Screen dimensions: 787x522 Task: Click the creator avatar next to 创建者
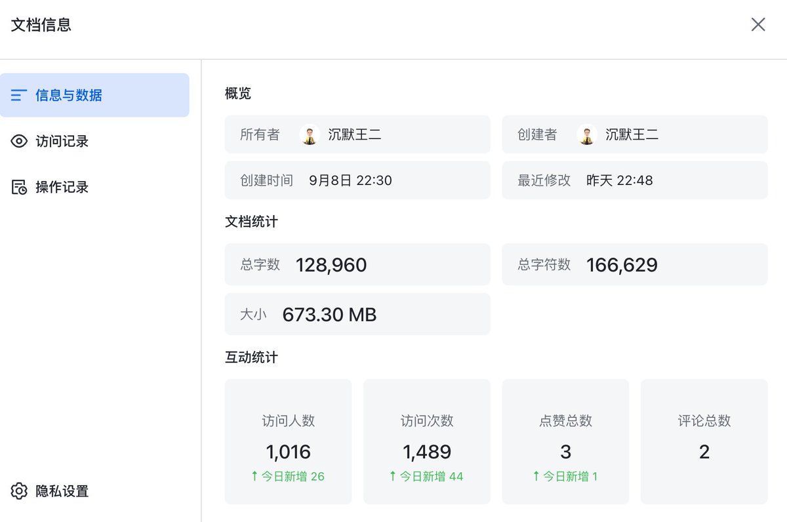click(587, 134)
